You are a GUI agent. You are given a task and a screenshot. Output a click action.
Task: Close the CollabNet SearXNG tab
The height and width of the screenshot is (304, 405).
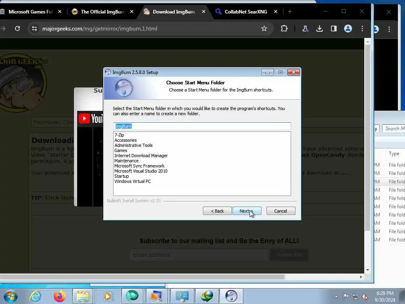coord(276,11)
